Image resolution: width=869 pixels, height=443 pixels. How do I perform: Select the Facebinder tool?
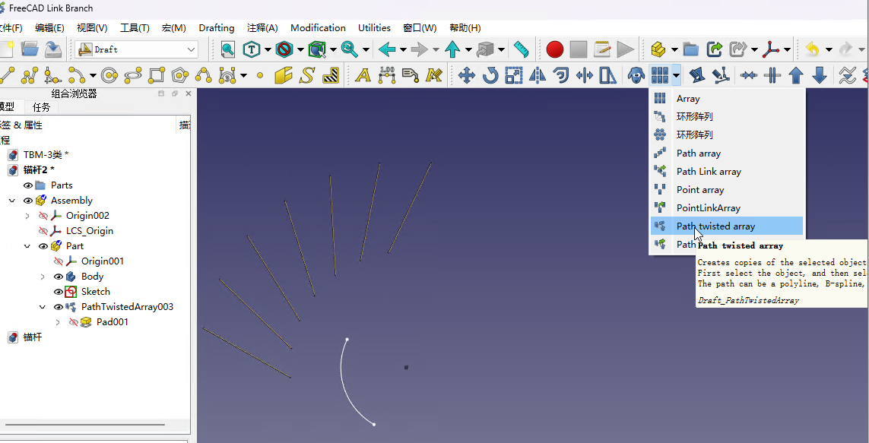pyautogui.click(x=283, y=74)
